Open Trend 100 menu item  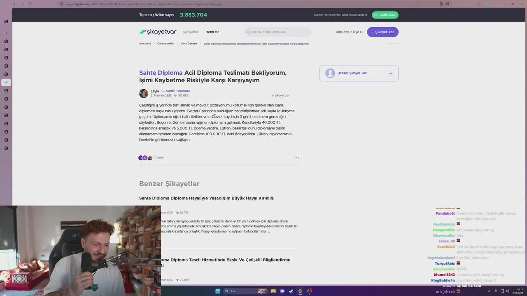(x=212, y=32)
